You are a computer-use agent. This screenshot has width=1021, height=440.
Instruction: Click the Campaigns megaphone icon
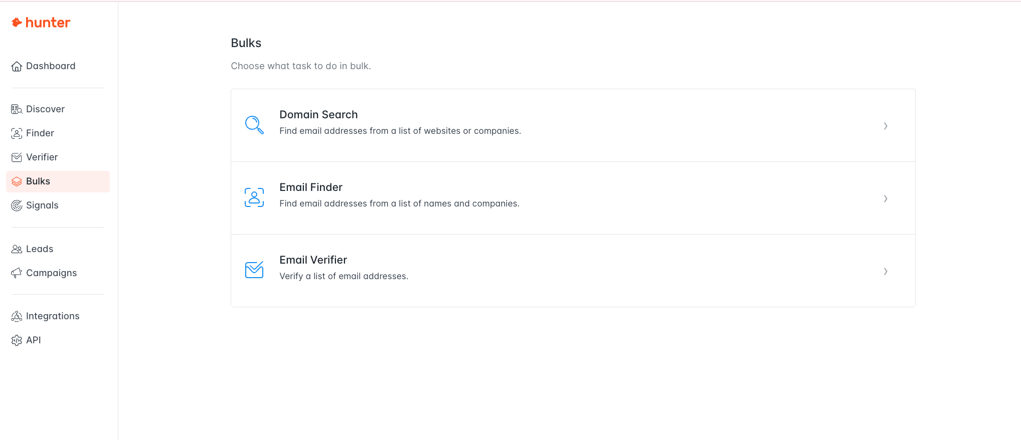click(17, 273)
